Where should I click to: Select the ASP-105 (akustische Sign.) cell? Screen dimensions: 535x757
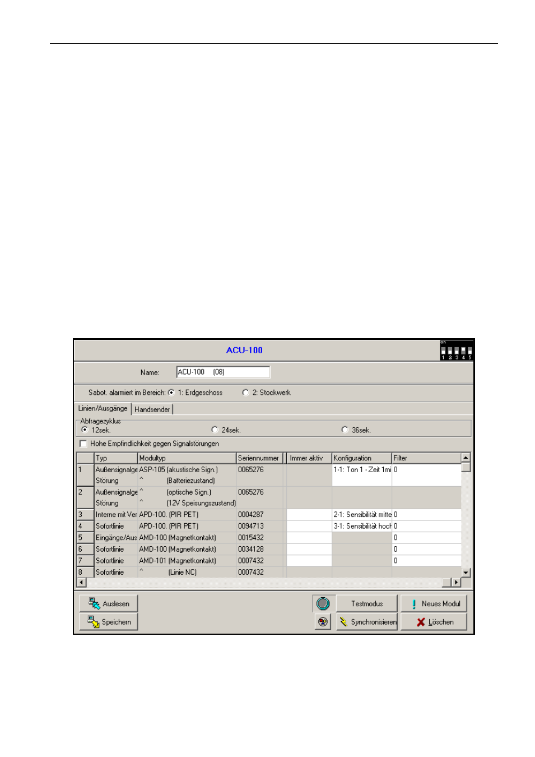click(187, 469)
